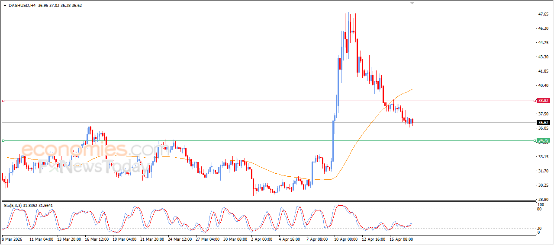Open the DASHUSD,H4 chart dropdown arrow

[x=5, y=5]
